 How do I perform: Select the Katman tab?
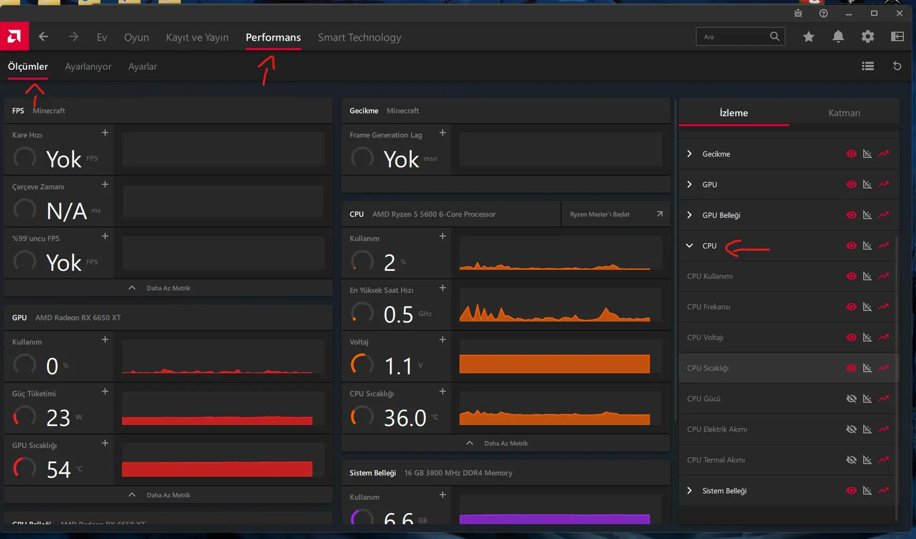point(844,113)
